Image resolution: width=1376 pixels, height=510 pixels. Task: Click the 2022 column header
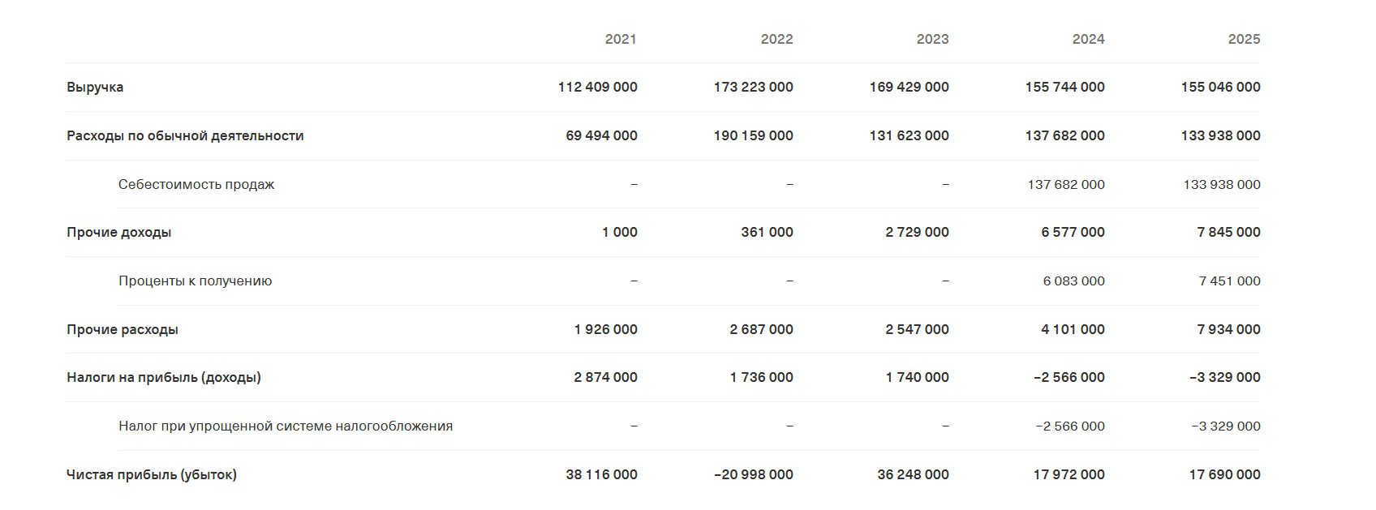coord(776,39)
